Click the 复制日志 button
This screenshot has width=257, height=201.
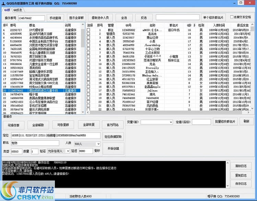(x=241, y=175)
